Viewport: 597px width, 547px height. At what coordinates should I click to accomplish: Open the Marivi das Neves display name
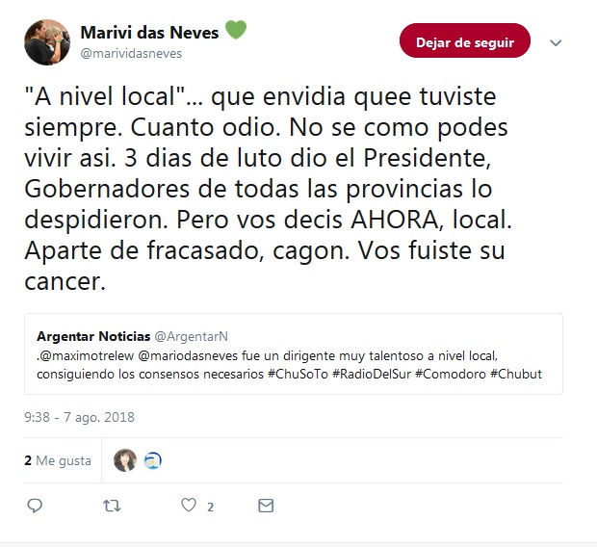[x=149, y=33]
